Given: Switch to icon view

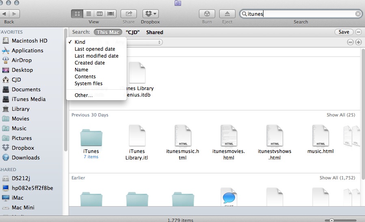Looking at the screenshot, I should pyautogui.click(x=77, y=14).
